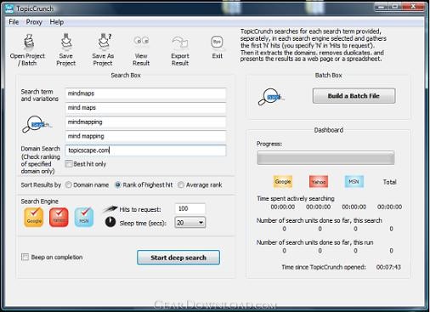The image size is (430, 312).
Task: Select Domain name sort option
Action: click(x=68, y=184)
